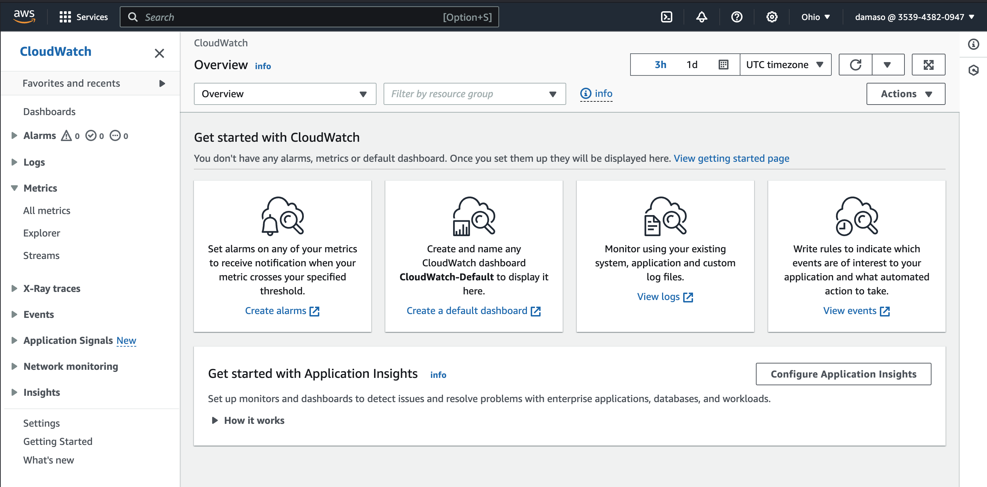Image resolution: width=987 pixels, height=487 pixels.
Task: Click the refresh dashboard icon
Action: tap(855, 65)
